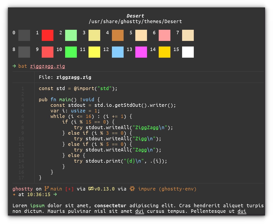The image size is (273, 224).
Task: Click the stdout.print("{d}\n", .{i}) line
Action: click(120, 161)
